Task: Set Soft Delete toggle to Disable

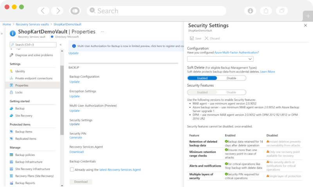Action: [x=231, y=78]
